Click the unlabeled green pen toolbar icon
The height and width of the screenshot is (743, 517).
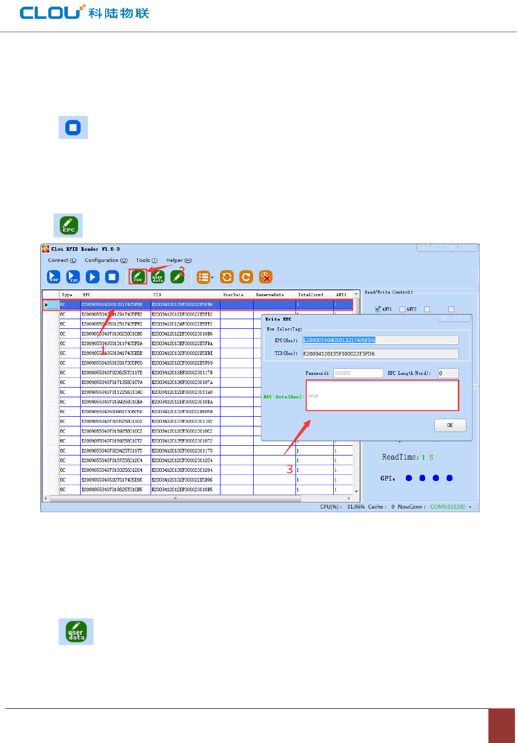[x=177, y=277]
